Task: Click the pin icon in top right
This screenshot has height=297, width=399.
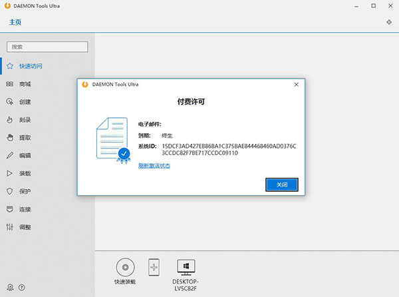Action: tap(389, 22)
